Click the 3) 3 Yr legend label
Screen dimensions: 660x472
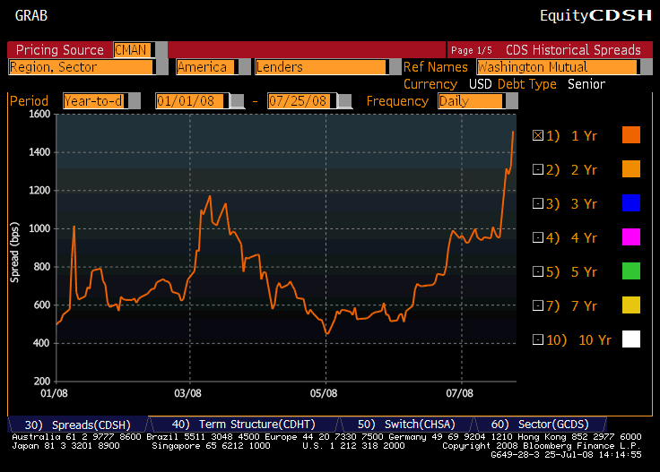click(x=571, y=204)
